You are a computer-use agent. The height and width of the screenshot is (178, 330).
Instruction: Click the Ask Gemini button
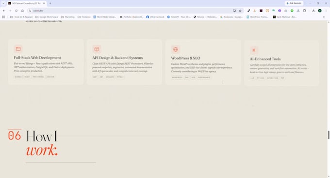[x=294, y=3]
